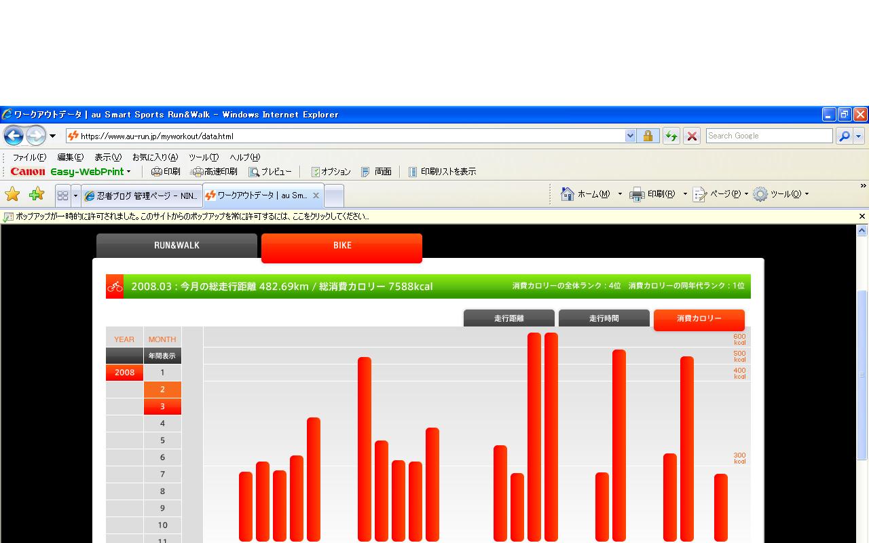Expand the 印刷(R) dropdown arrow
Screen dimensions: 869x543
pos(685,194)
